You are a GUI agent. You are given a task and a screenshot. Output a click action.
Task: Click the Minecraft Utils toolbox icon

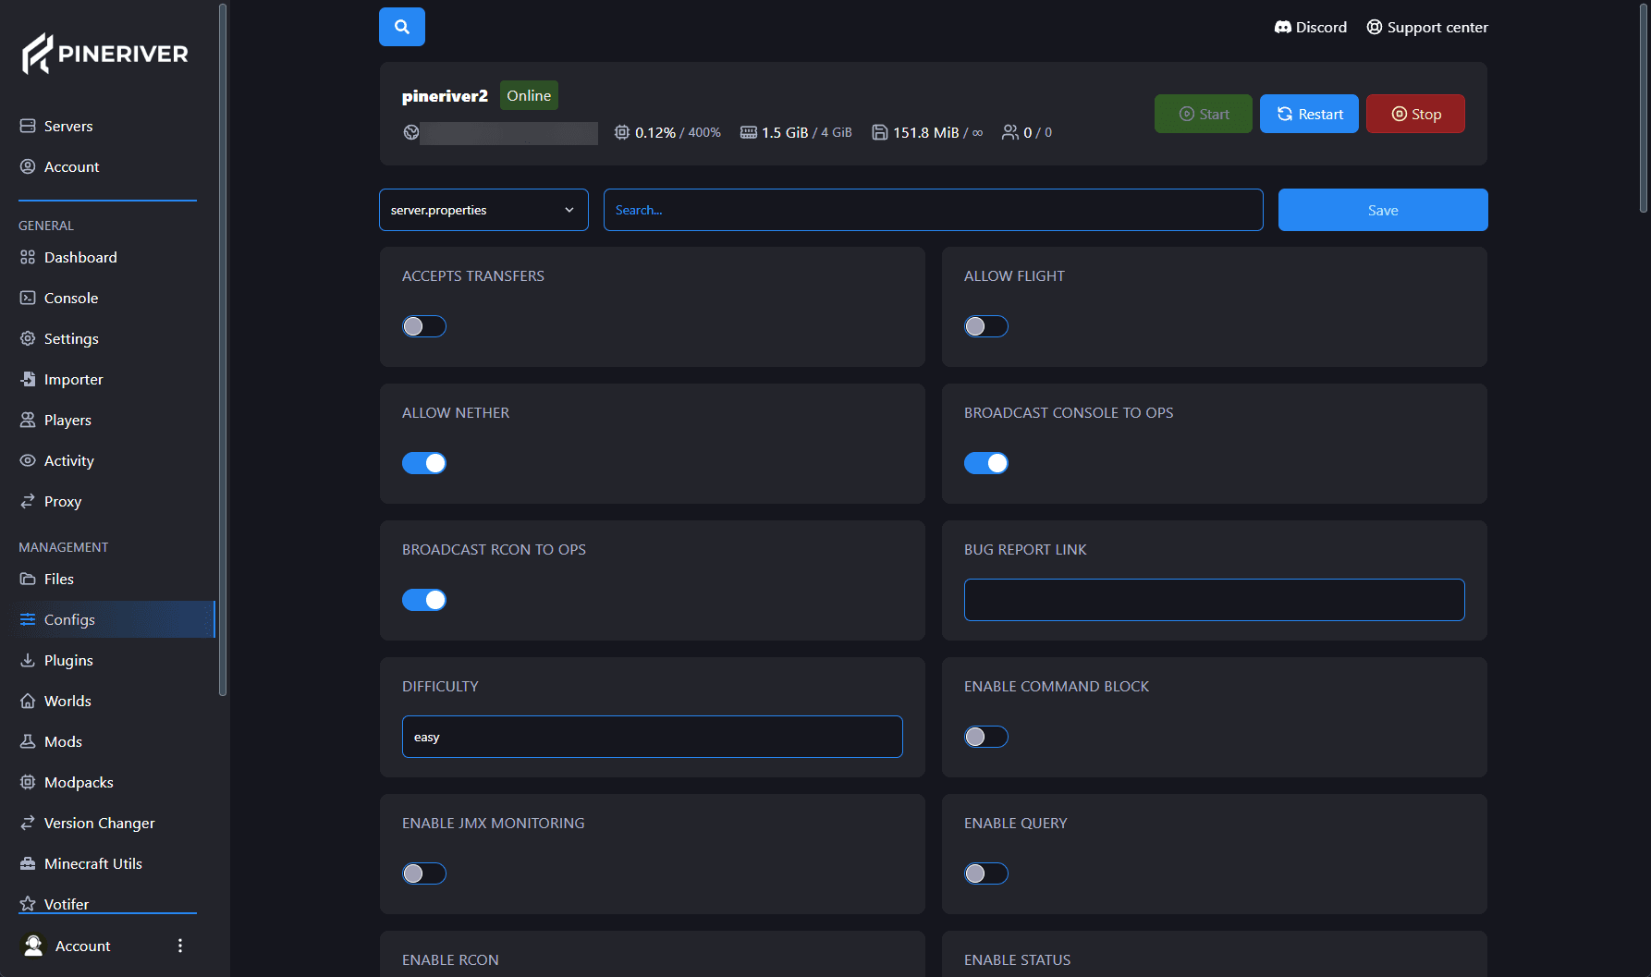pyautogui.click(x=28, y=863)
